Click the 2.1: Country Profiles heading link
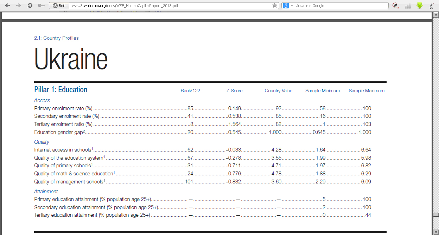Screen dimensions: 439x235 coord(56,38)
